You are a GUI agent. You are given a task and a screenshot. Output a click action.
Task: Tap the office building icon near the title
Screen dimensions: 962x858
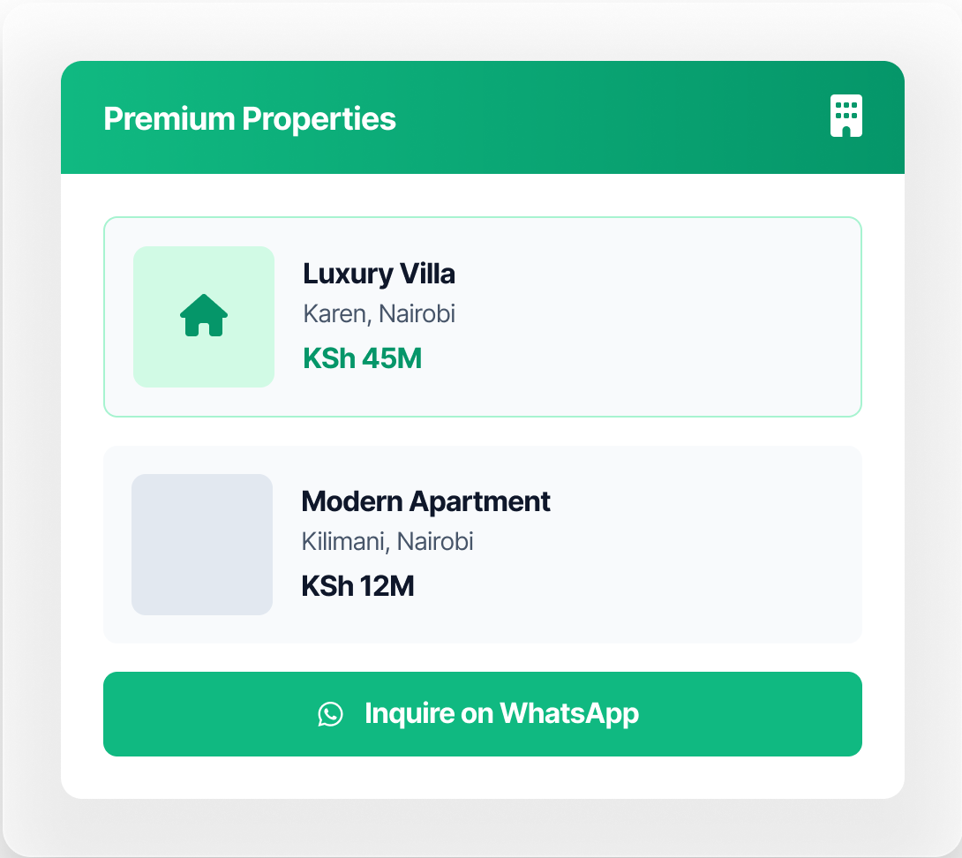(x=846, y=117)
